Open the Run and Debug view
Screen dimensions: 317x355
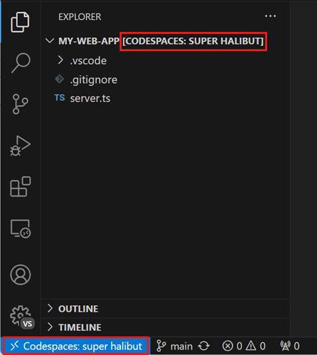(x=20, y=146)
